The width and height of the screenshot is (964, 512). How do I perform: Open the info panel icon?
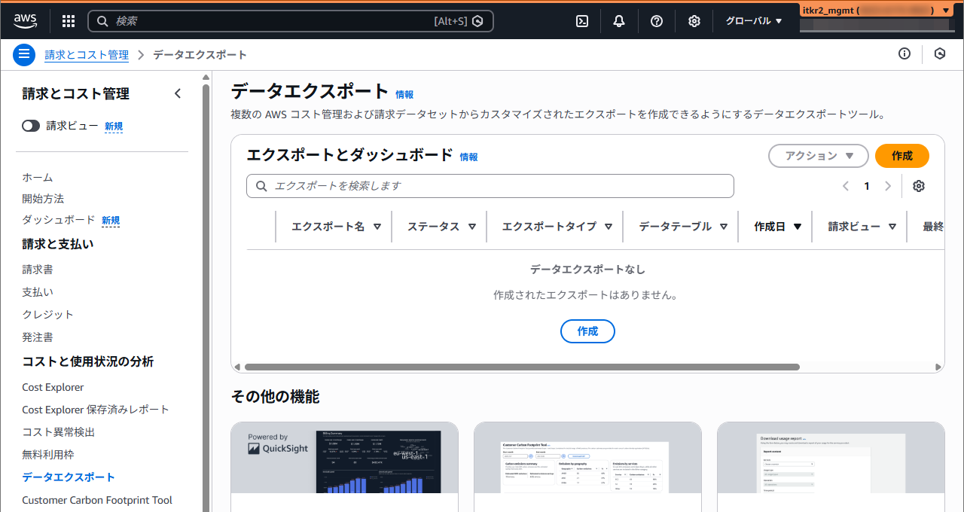[905, 53]
